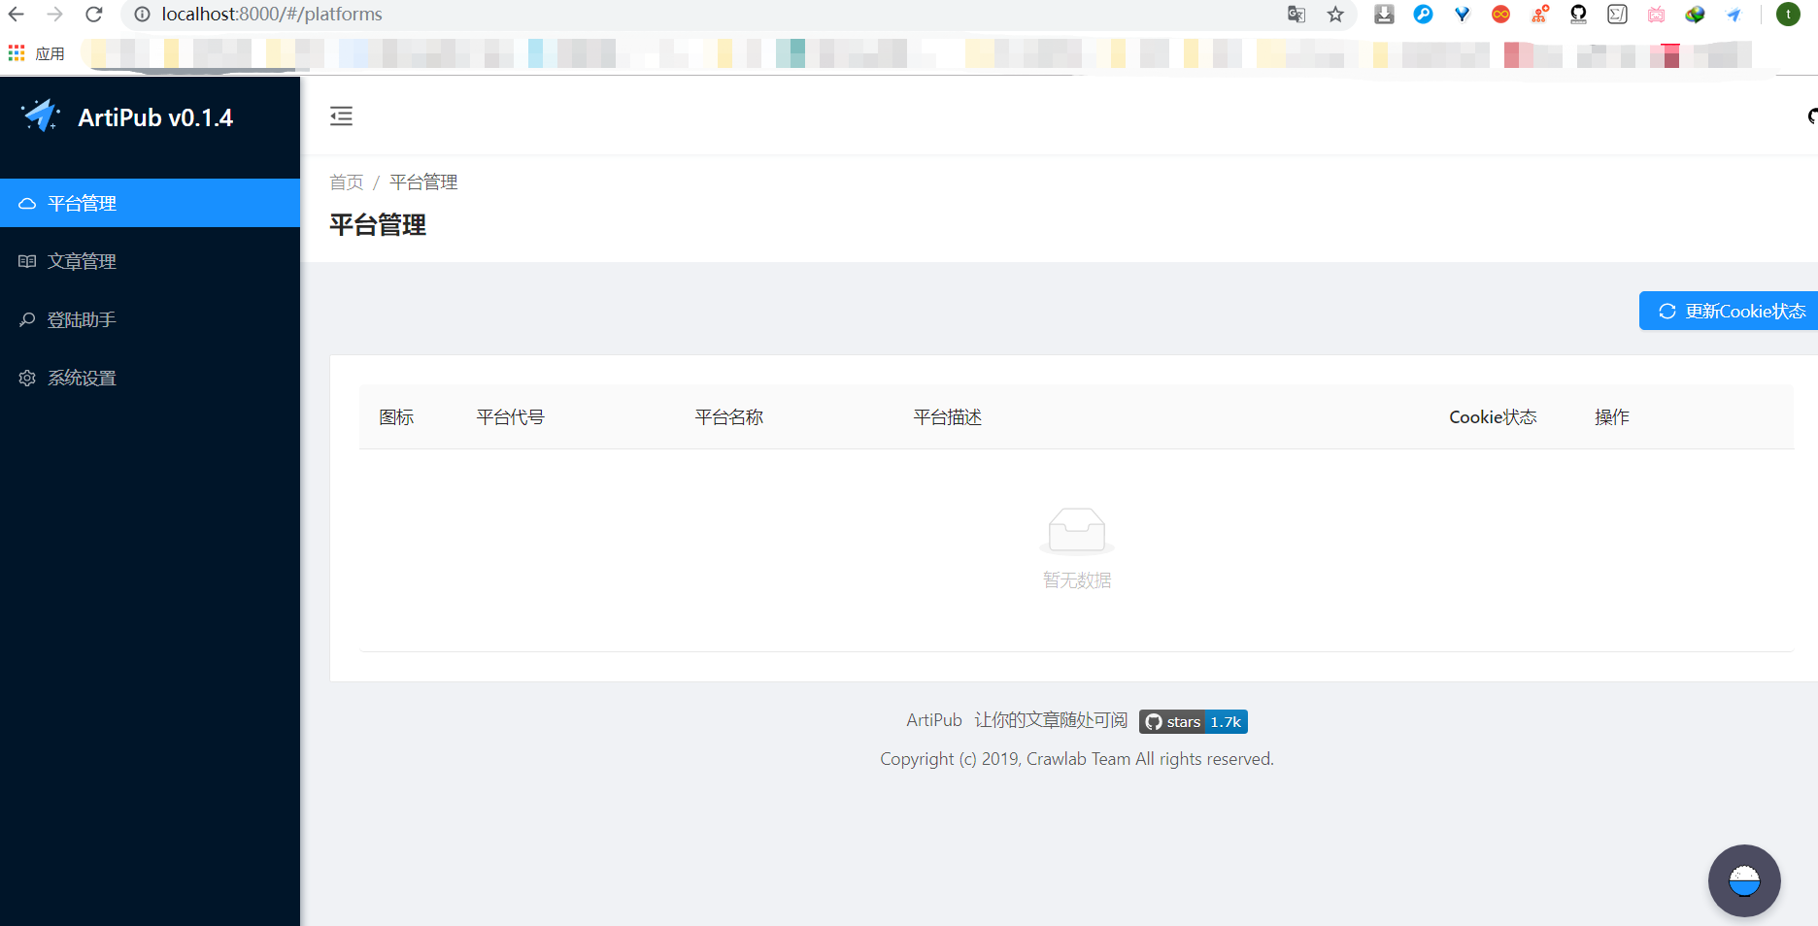Open the blue funnel extension
Screen dimensions: 1818x926
(1462, 15)
